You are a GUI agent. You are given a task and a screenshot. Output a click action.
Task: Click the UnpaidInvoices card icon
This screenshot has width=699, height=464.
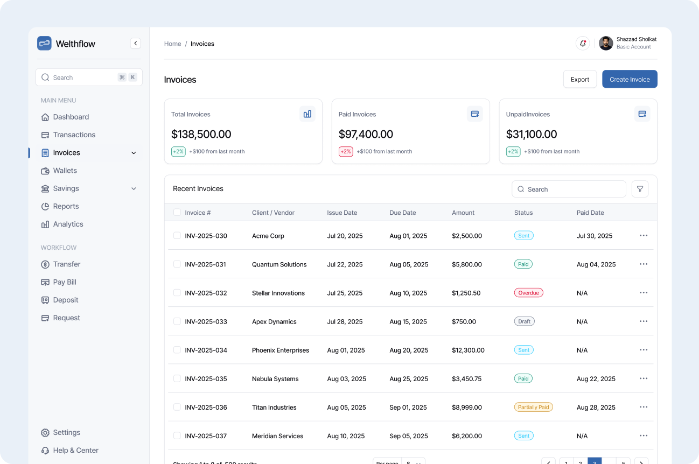642,114
